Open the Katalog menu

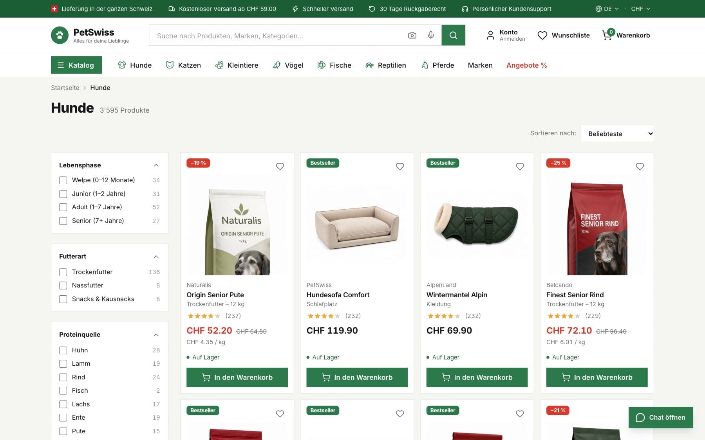(x=76, y=65)
